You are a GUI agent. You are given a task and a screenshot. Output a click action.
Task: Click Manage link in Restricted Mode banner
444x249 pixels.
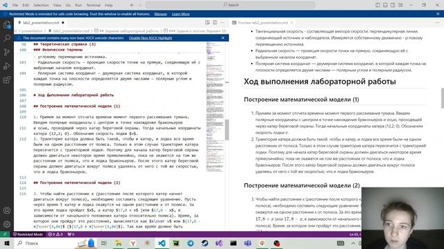pyautogui.click(x=160, y=14)
